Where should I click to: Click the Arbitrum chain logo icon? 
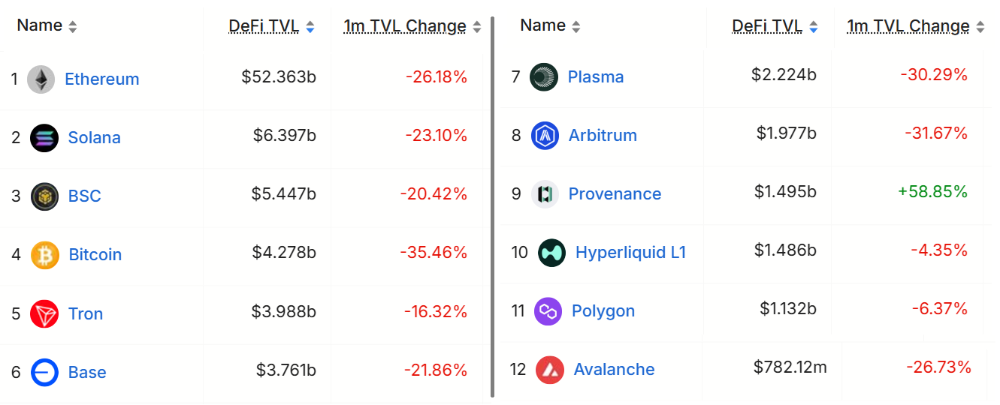pyautogui.click(x=545, y=135)
